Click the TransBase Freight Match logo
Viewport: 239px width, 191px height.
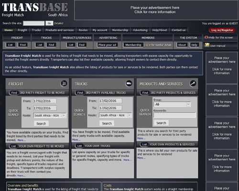click(x=35, y=10)
